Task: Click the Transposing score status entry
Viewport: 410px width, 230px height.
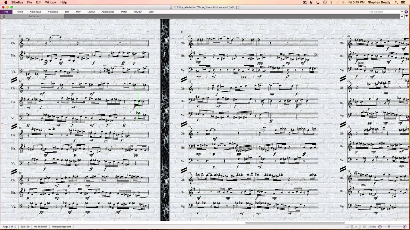Action: click(61, 227)
